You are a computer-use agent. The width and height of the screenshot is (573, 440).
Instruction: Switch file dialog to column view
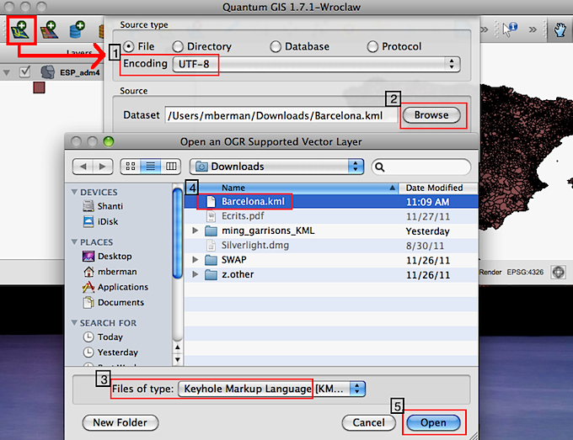[171, 167]
